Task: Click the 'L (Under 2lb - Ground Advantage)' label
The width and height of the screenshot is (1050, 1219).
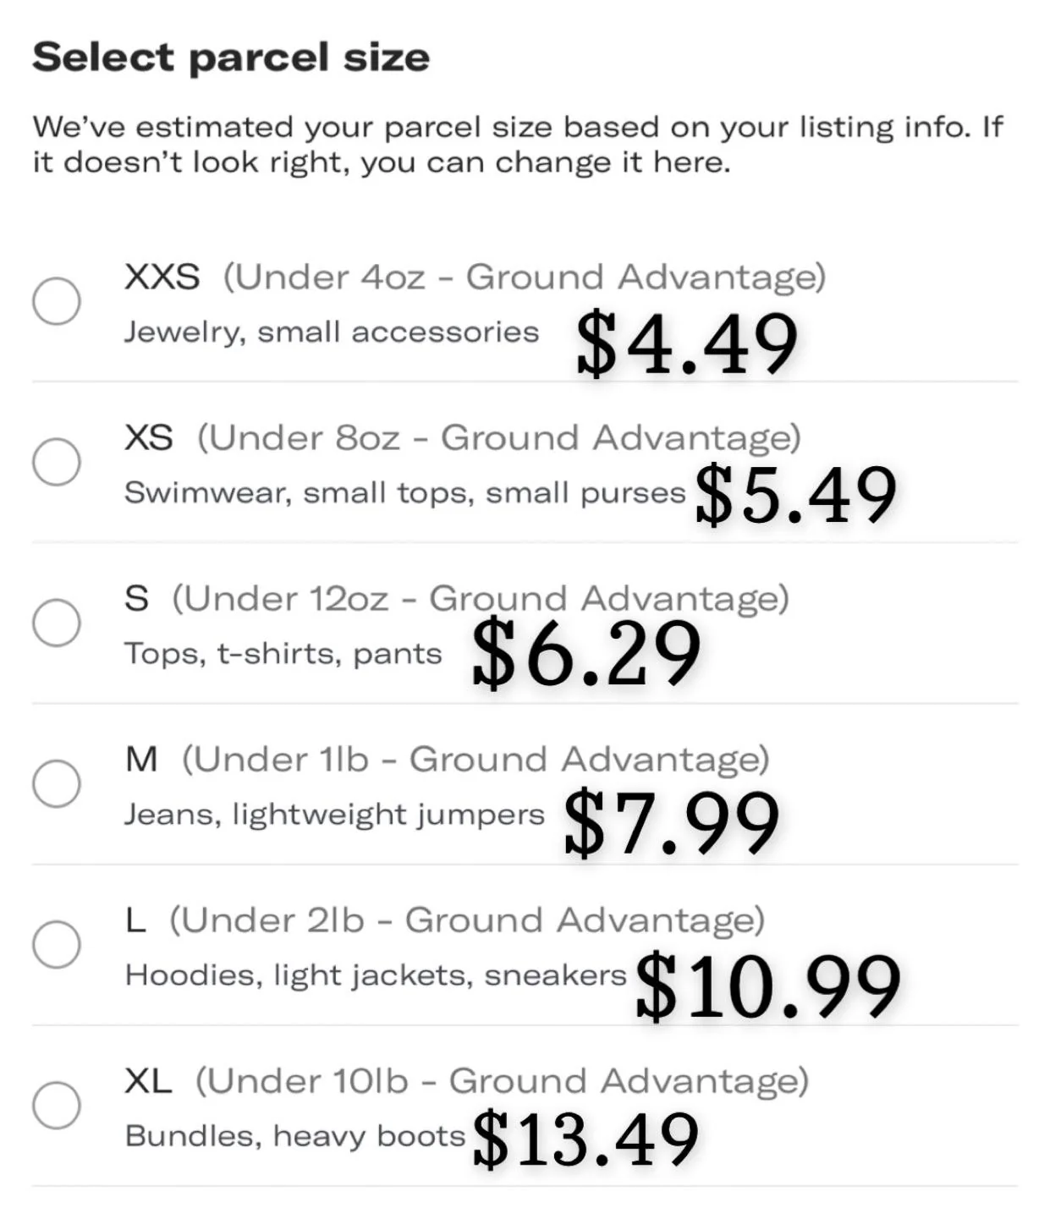Action: coord(445,920)
